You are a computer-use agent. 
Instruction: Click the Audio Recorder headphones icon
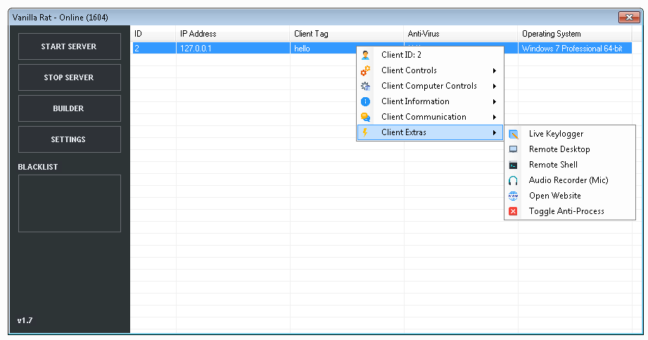514,180
